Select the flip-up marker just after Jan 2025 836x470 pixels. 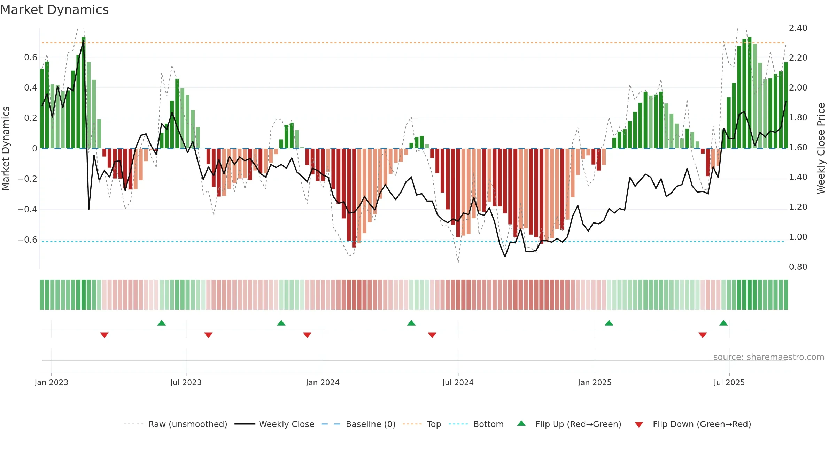(x=609, y=323)
